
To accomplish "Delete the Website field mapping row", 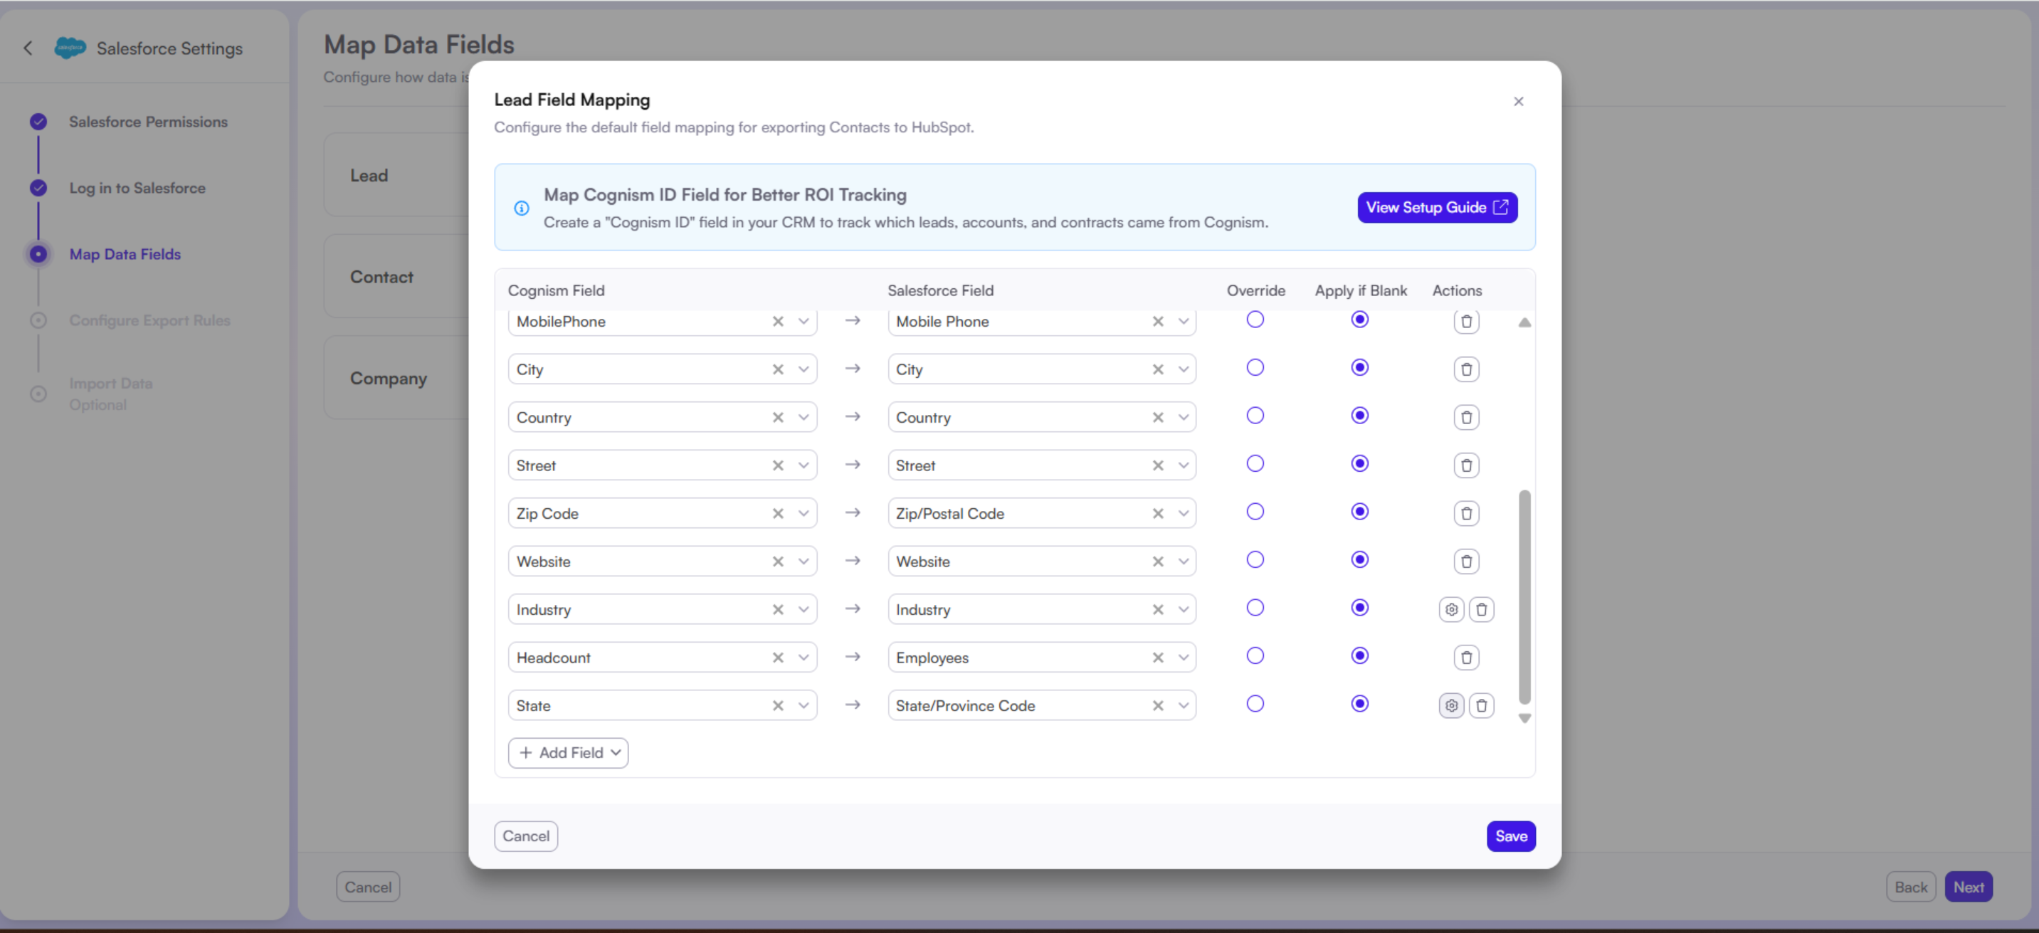I will coord(1466,561).
